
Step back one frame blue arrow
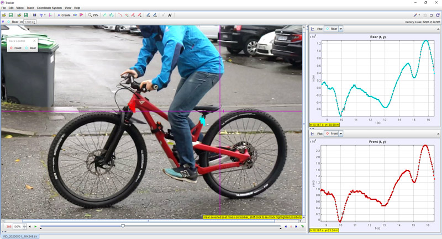(286, 226)
